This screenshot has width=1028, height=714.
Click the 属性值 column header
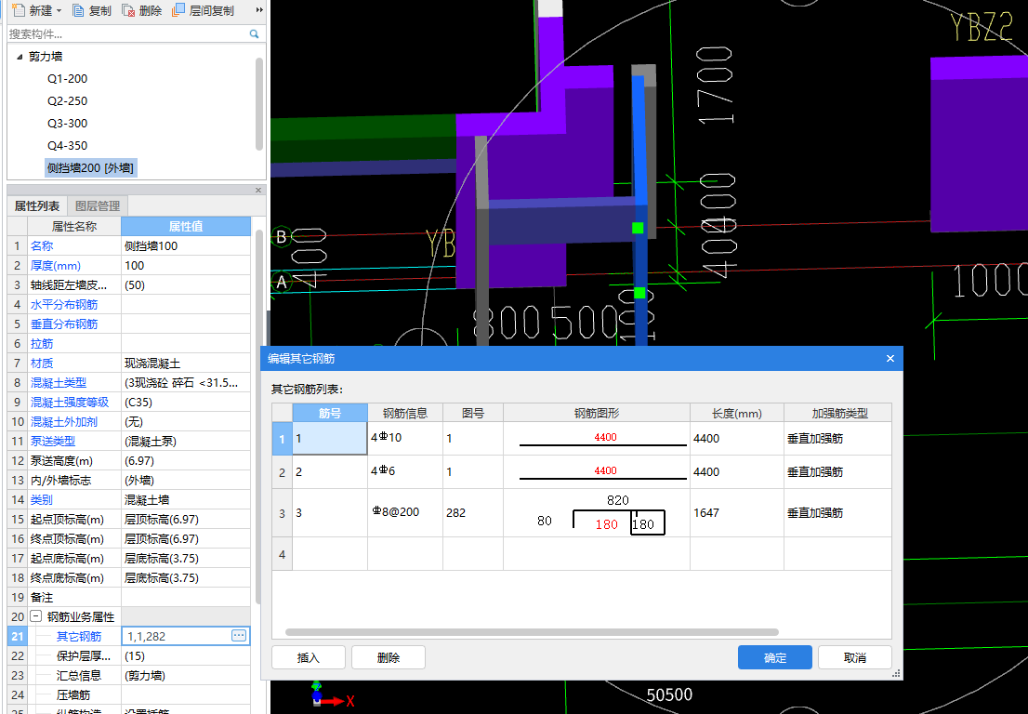[x=186, y=226]
